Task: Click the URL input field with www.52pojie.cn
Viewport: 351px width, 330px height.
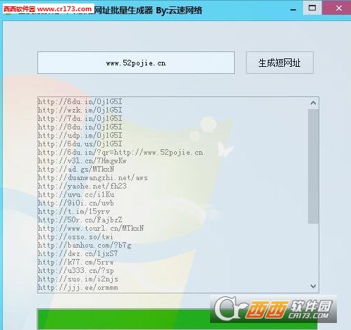Action: click(136, 63)
